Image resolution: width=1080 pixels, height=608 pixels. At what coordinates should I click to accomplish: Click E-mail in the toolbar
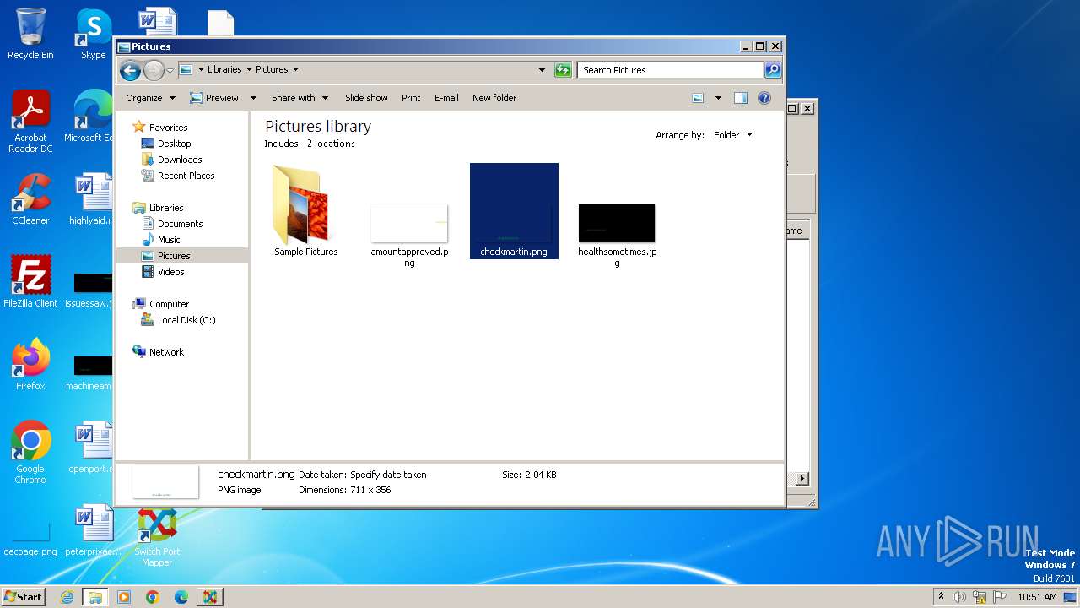446,98
